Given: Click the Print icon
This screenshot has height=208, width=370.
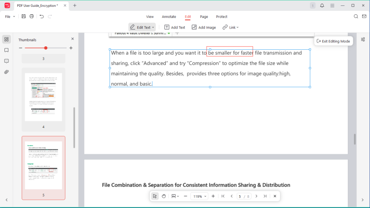Looking at the screenshot, I should pos(32,16).
